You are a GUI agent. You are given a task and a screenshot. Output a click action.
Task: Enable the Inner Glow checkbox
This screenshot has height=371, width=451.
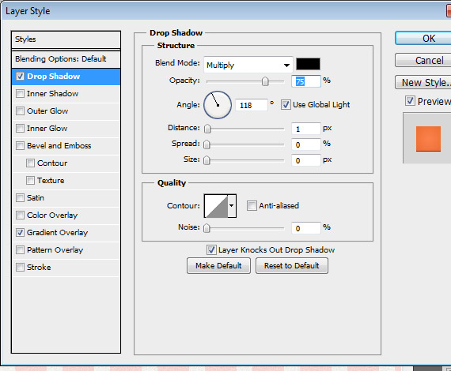(20, 128)
